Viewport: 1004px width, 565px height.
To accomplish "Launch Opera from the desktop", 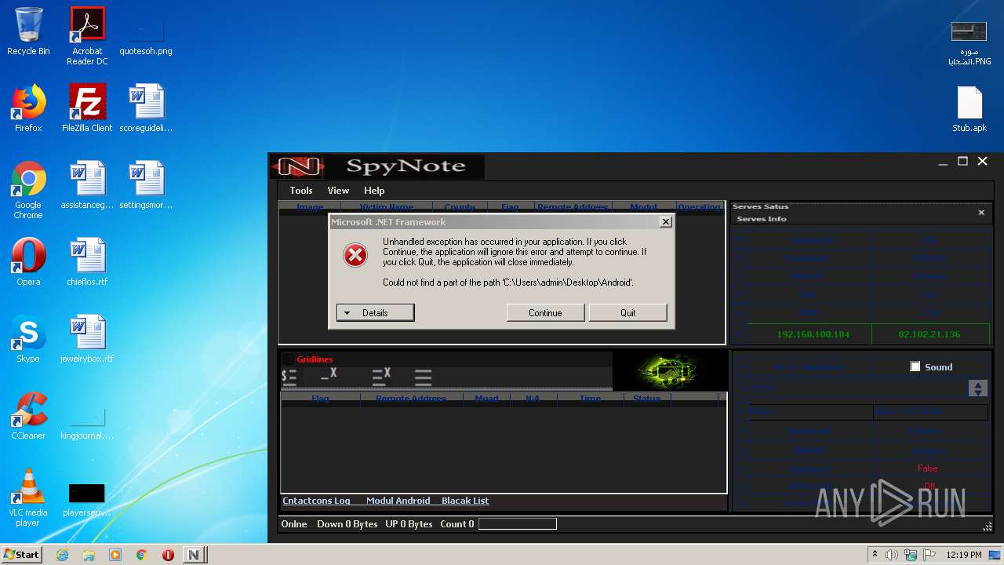I will (x=28, y=262).
